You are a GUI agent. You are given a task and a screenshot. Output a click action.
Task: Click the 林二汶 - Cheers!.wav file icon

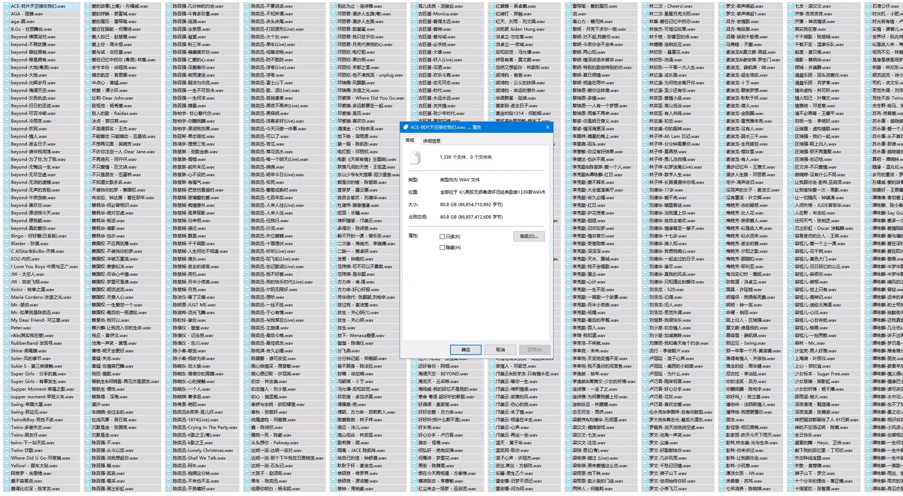point(645,6)
